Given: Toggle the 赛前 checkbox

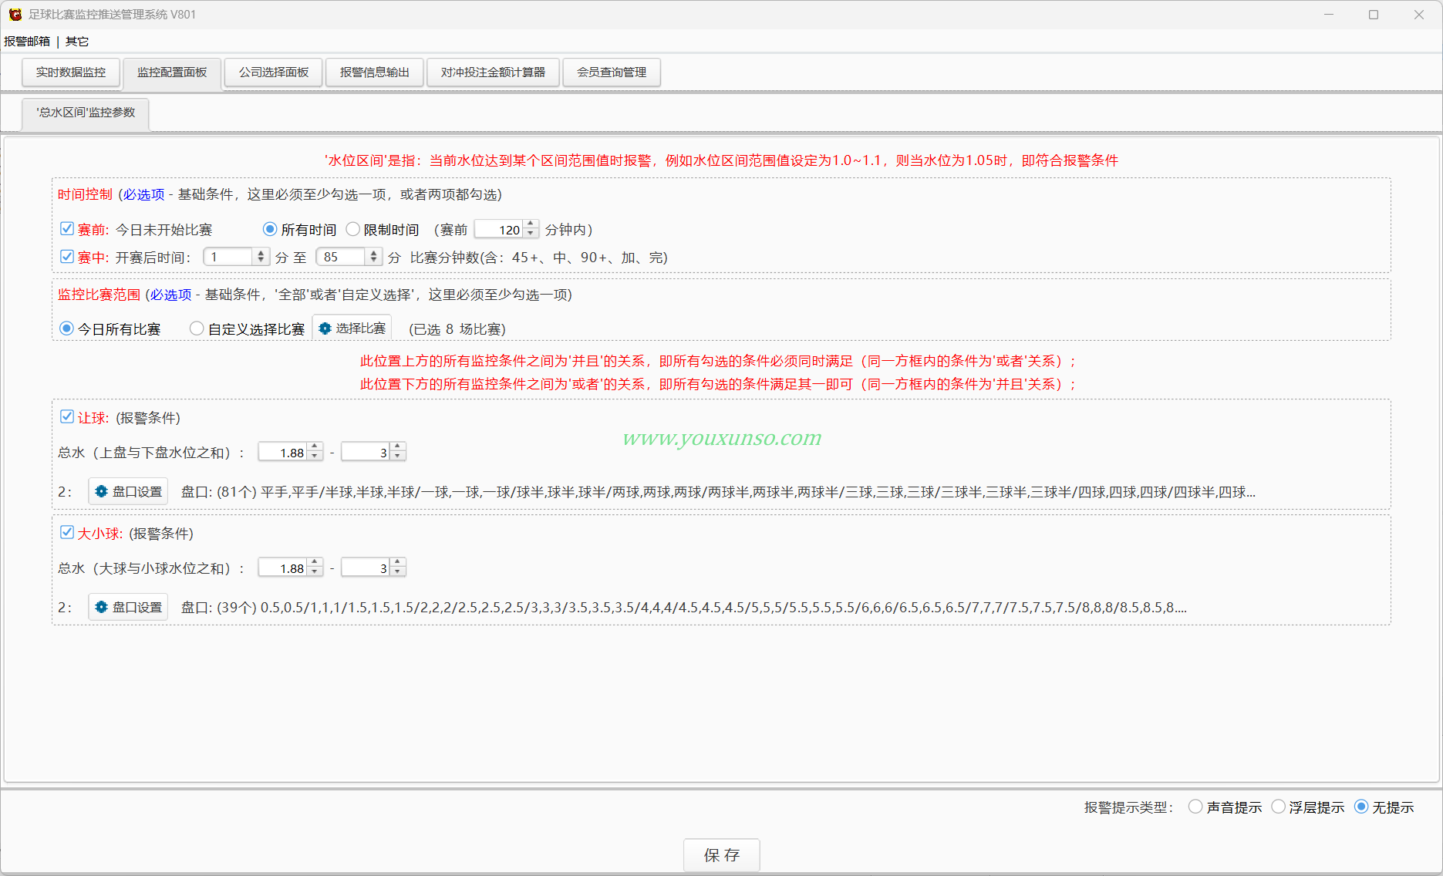Looking at the screenshot, I should (x=67, y=228).
